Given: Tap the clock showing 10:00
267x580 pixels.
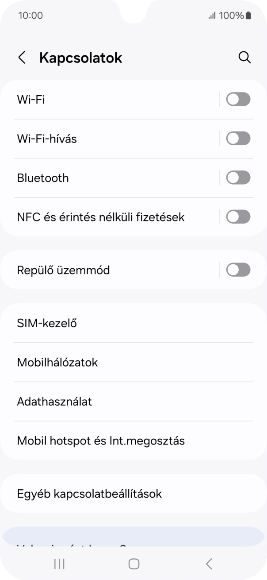Looking at the screenshot, I should click(x=31, y=15).
